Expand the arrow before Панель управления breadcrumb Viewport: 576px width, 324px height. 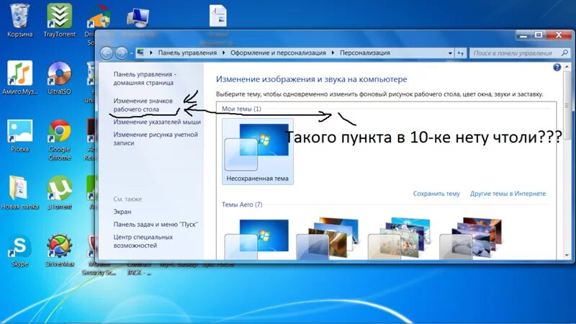pos(151,53)
